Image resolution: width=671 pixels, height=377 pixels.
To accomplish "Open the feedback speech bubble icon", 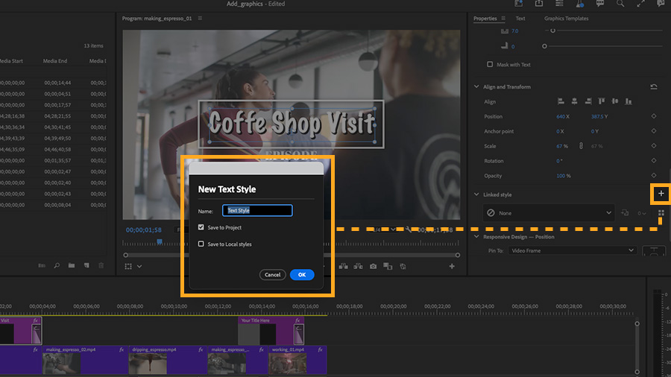I will coord(600,4).
